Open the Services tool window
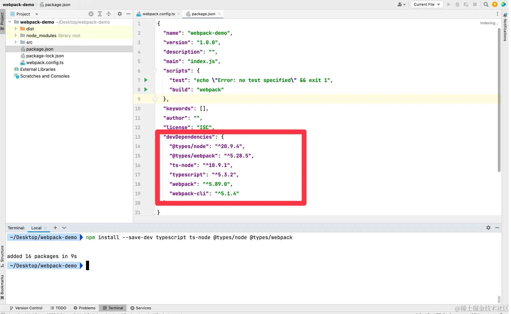The height and width of the screenshot is (314, 511). tap(141, 308)
